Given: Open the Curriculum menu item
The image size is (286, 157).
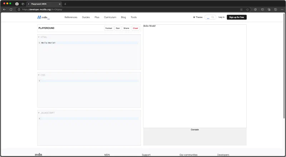Looking at the screenshot, I should click(110, 17).
